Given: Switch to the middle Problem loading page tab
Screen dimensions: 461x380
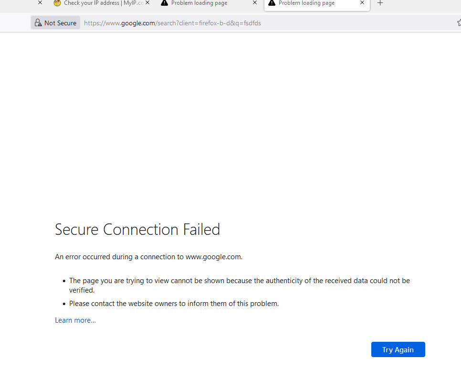Looking at the screenshot, I should [x=199, y=3].
